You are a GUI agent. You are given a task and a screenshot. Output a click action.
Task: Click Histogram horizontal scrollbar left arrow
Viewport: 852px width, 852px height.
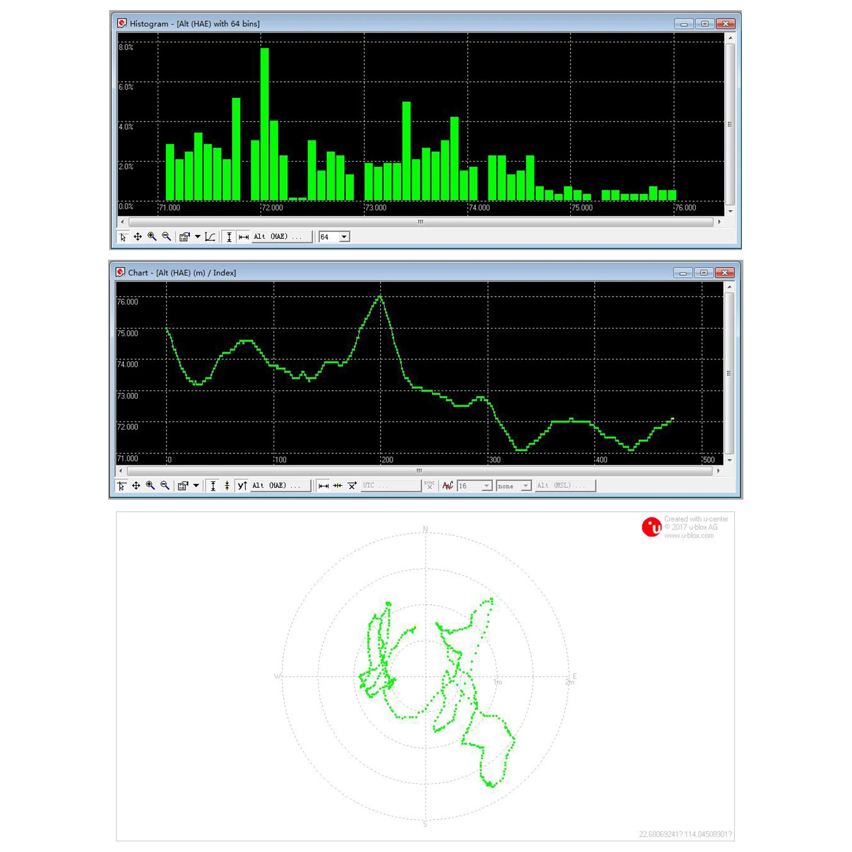coord(123,222)
